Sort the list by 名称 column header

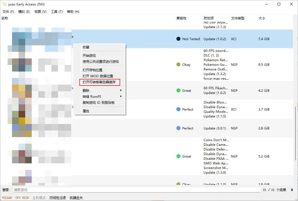coord(4,18)
